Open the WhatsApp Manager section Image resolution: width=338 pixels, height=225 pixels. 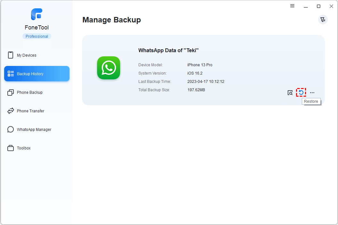34,129
